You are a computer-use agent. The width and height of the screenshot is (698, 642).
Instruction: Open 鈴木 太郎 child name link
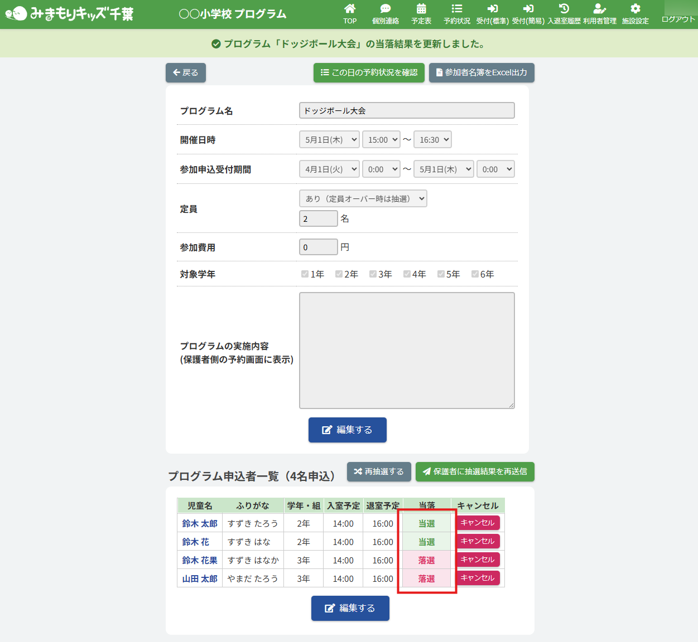[x=200, y=523]
